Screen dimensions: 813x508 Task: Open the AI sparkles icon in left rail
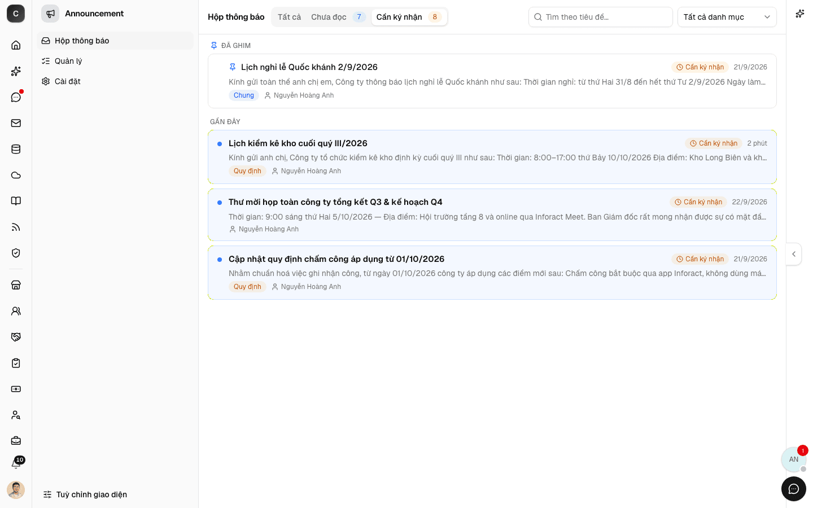pos(16,71)
